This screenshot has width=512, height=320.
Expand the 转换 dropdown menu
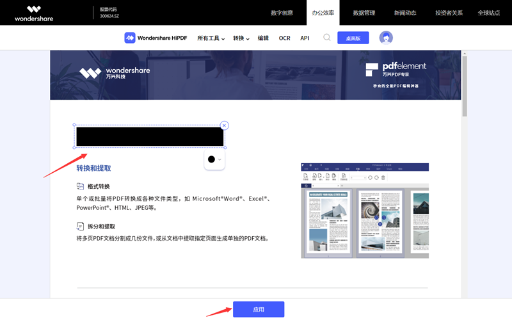click(x=241, y=38)
